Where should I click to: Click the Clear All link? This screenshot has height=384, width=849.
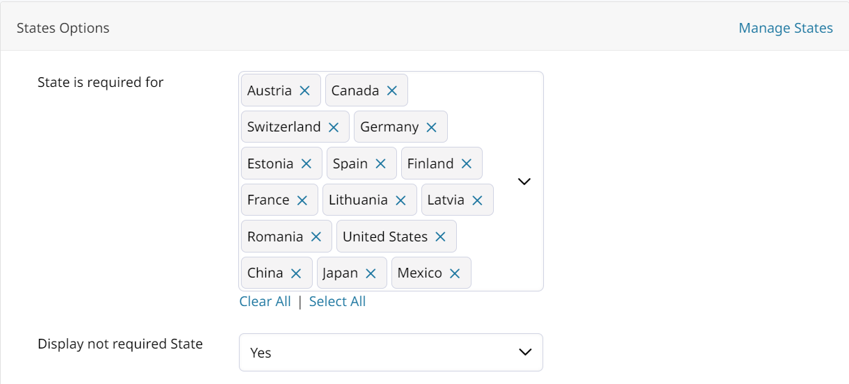click(265, 301)
